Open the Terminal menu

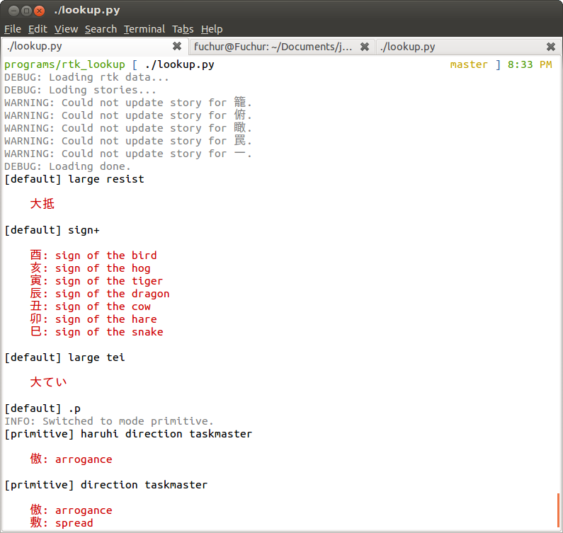tap(144, 29)
